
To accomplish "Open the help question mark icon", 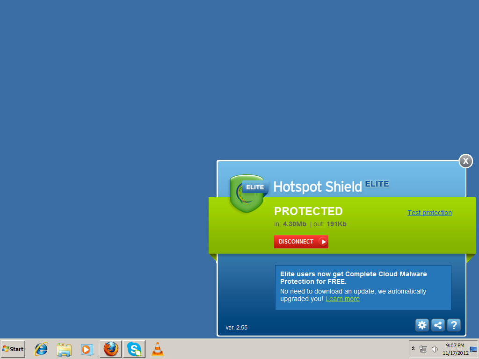I will point(454,325).
